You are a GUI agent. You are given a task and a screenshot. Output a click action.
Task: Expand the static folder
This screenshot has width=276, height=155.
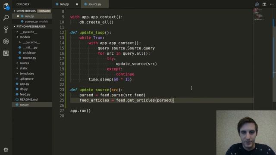(24, 68)
